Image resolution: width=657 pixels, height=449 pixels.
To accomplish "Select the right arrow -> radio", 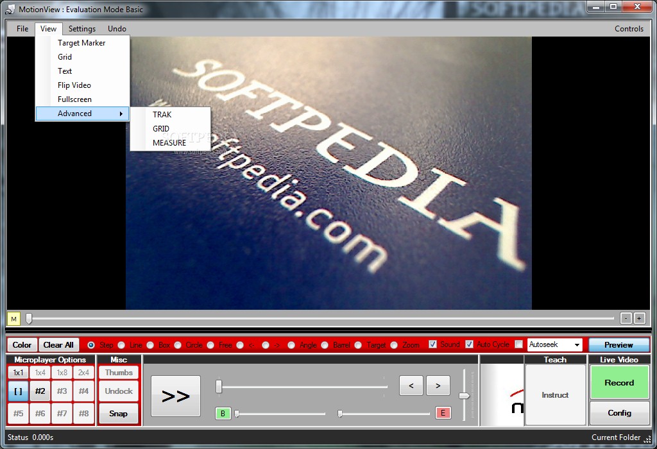I will (265, 345).
